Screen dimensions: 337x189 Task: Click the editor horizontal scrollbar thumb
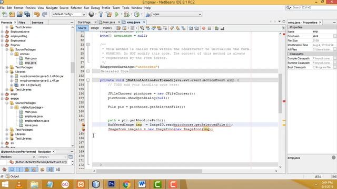point(149,171)
